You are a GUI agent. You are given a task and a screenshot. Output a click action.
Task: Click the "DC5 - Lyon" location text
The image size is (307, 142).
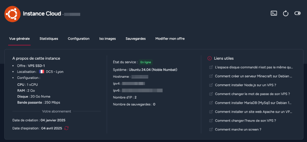54,72
